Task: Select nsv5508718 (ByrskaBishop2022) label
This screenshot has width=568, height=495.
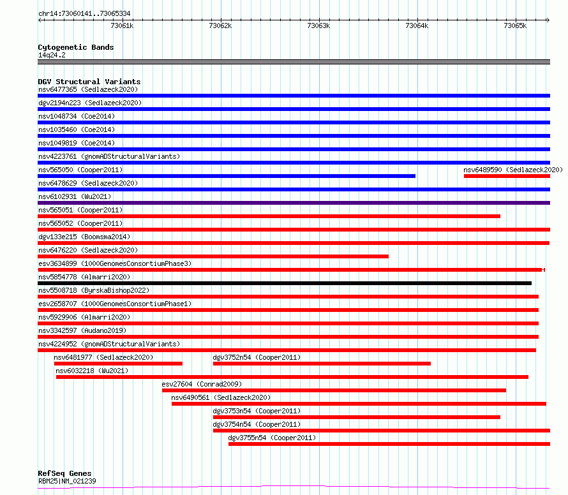Action: (94, 290)
